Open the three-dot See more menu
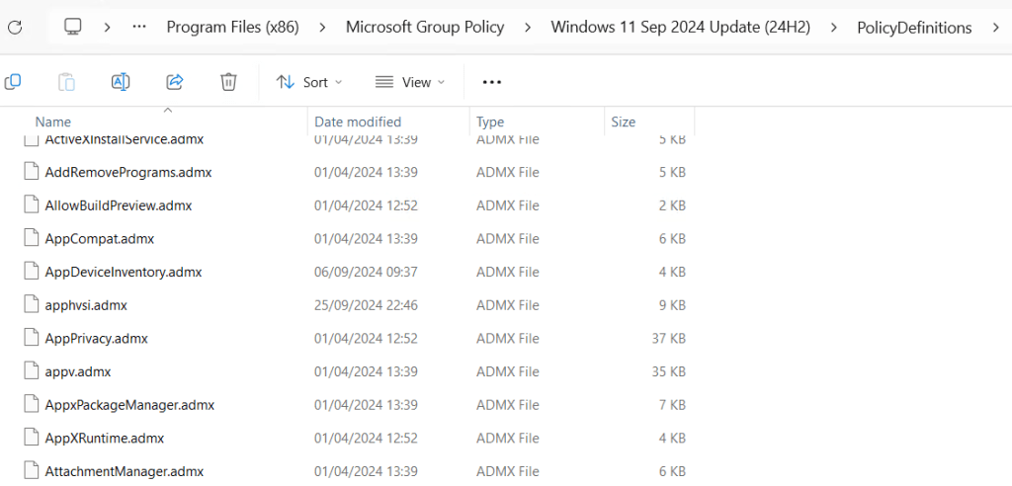 tap(491, 82)
